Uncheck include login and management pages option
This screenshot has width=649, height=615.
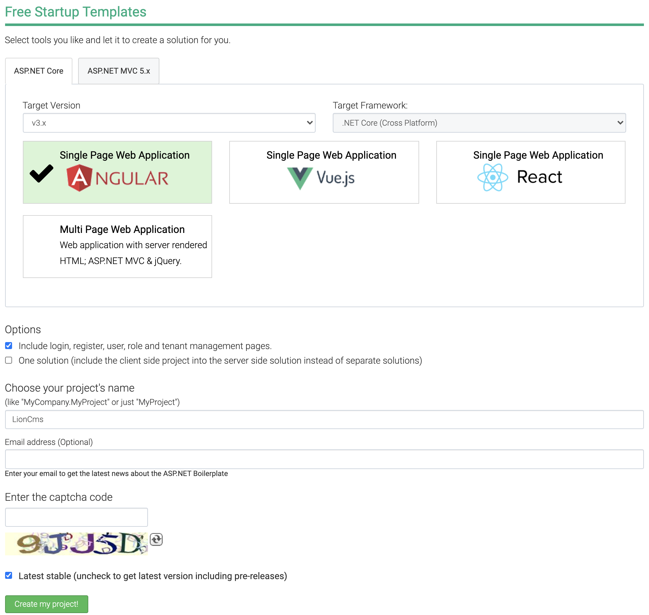click(x=9, y=346)
